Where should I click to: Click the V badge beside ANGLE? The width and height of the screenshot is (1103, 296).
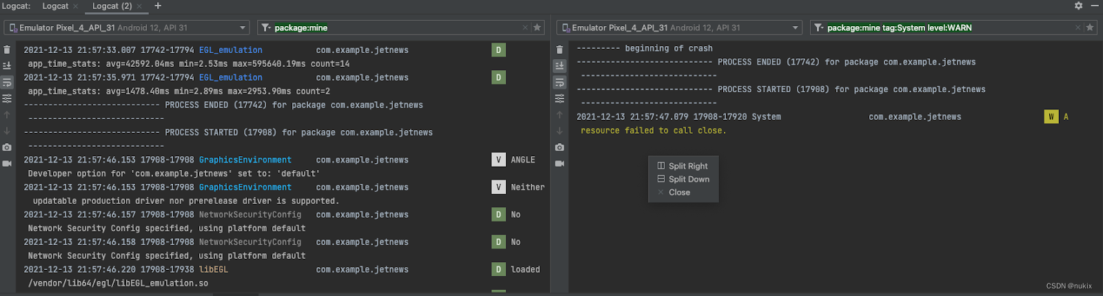(x=498, y=160)
